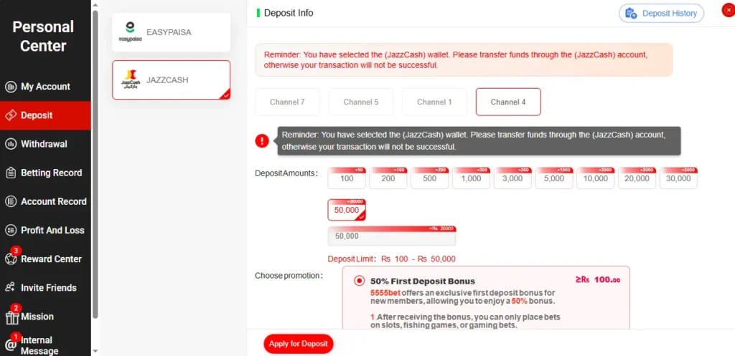Select JAZZCASH payment method

[x=171, y=80]
